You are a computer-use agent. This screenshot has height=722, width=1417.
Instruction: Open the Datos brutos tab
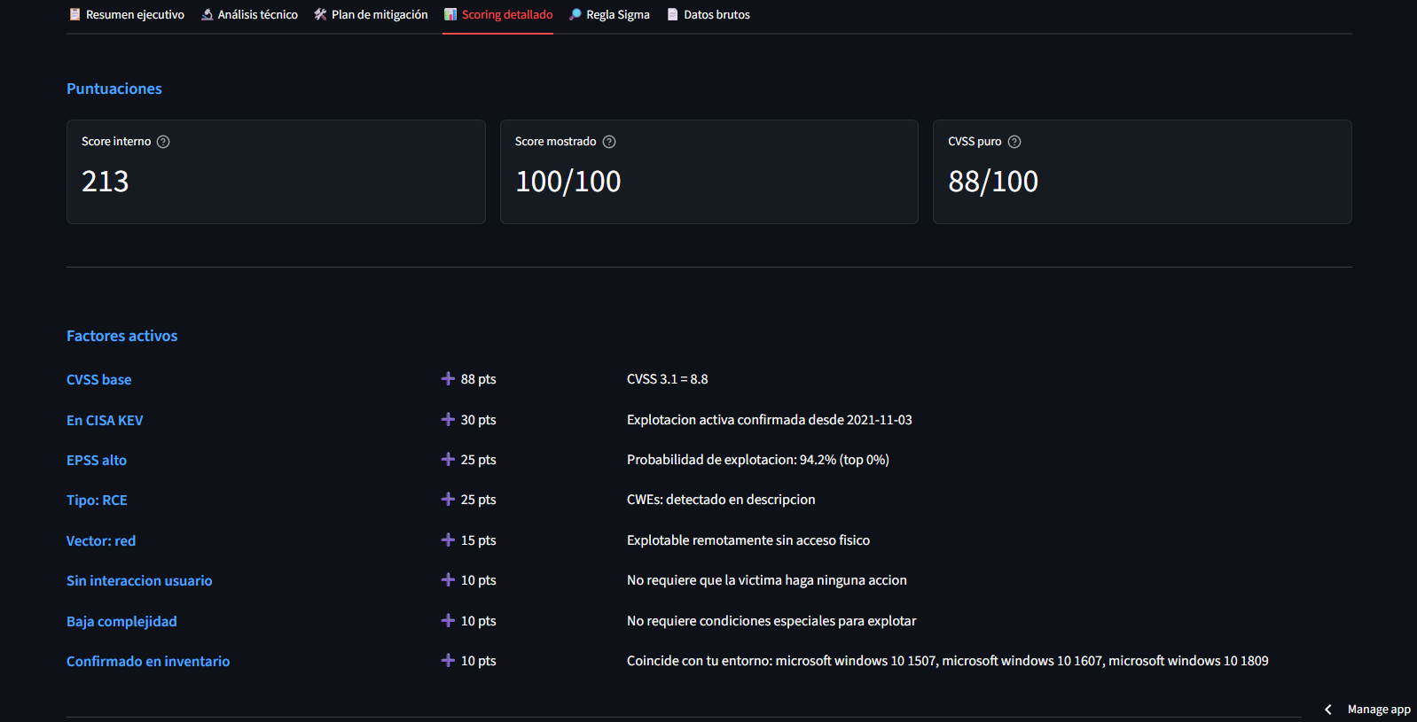(x=708, y=15)
